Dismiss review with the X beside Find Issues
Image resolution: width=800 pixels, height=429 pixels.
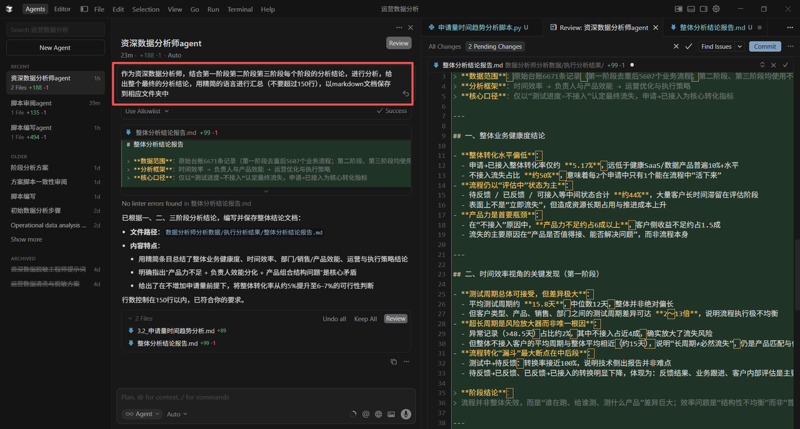coord(676,46)
